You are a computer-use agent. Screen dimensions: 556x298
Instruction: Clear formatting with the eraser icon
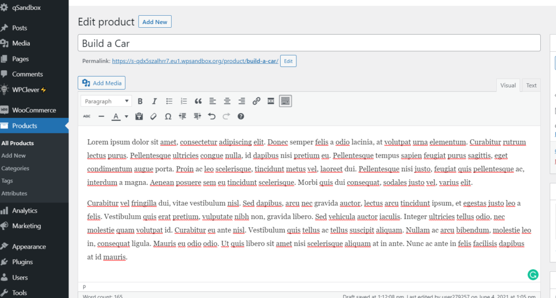tap(153, 116)
